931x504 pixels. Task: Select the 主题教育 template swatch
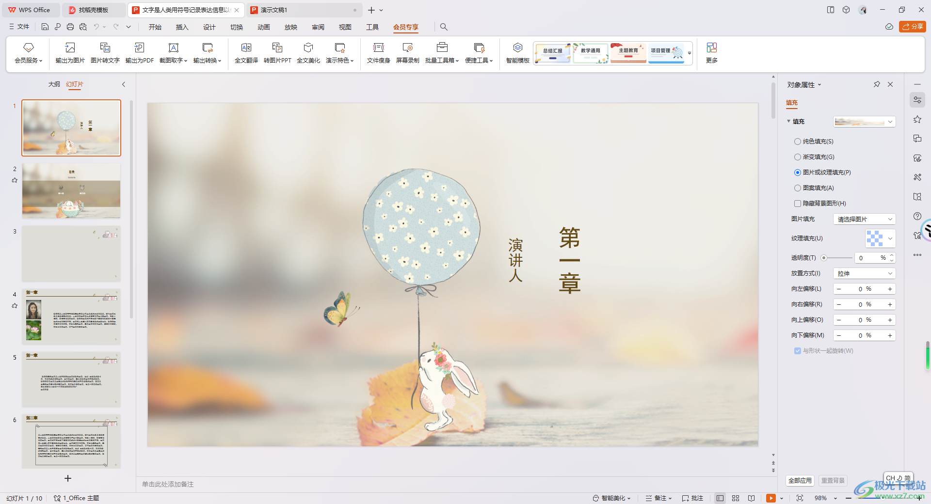click(628, 53)
